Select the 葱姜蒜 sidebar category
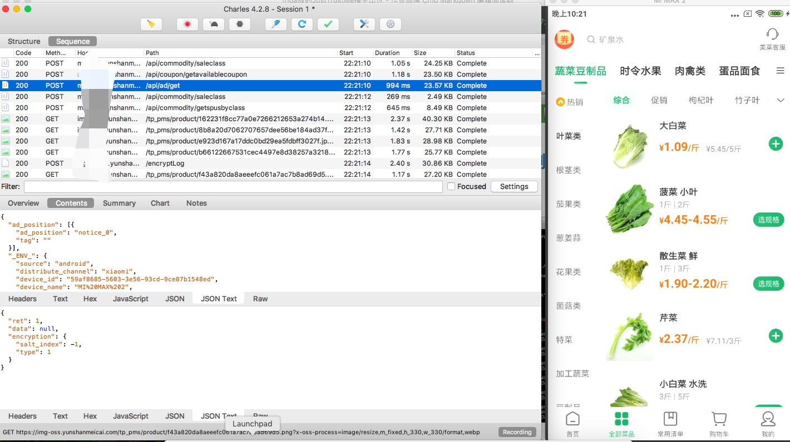The image size is (790, 442). tap(569, 238)
